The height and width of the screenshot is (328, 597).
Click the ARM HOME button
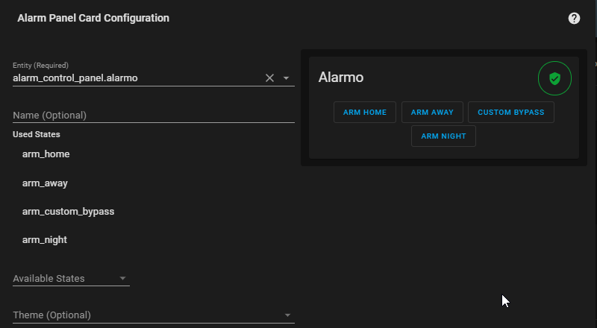click(365, 113)
